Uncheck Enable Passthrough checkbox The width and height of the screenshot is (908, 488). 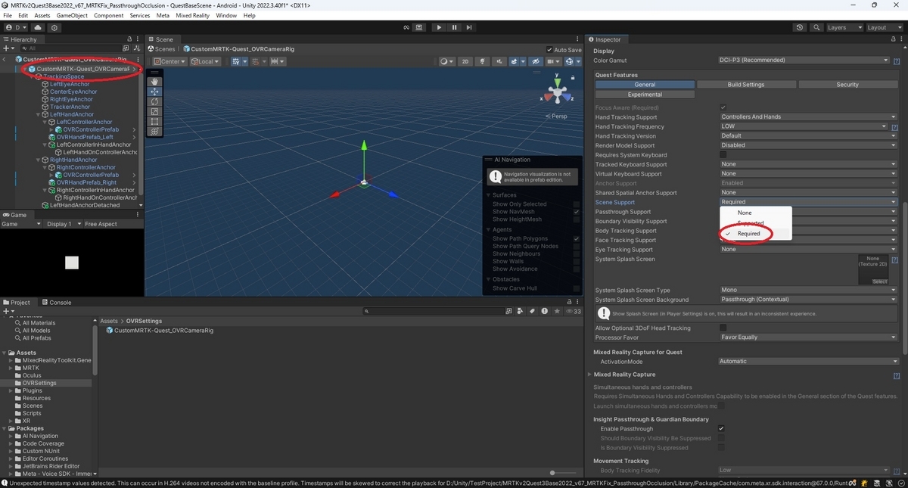tap(722, 429)
